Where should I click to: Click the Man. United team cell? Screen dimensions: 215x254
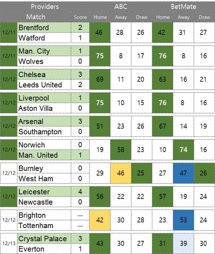44,155
